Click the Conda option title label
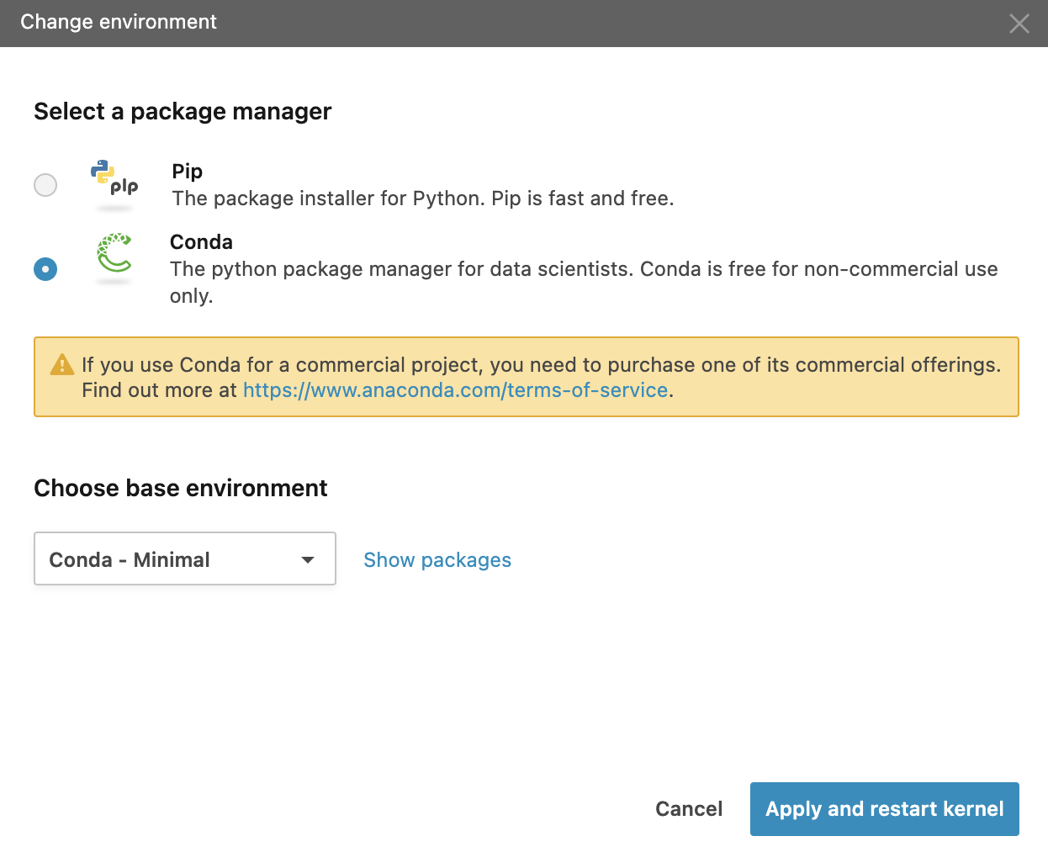 (x=201, y=242)
